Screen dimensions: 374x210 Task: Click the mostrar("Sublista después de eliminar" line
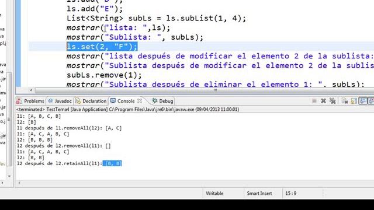216,84
